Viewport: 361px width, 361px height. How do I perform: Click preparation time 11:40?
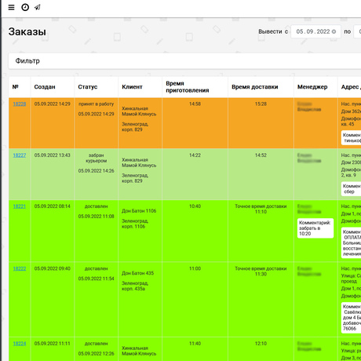pos(195,344)
